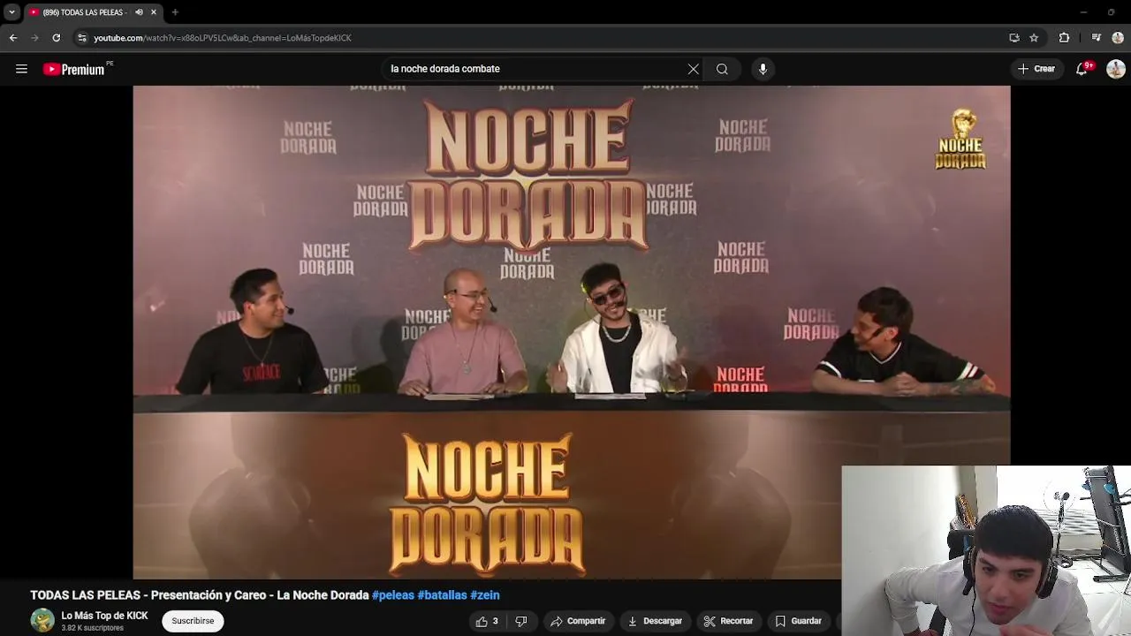
Task: Open a new browser tab
Action: [x=175, y=12]
